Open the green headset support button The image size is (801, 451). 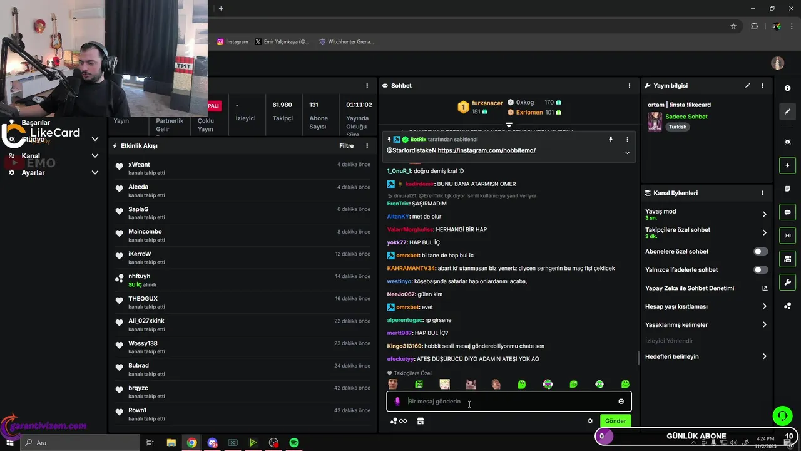point(782,416)
